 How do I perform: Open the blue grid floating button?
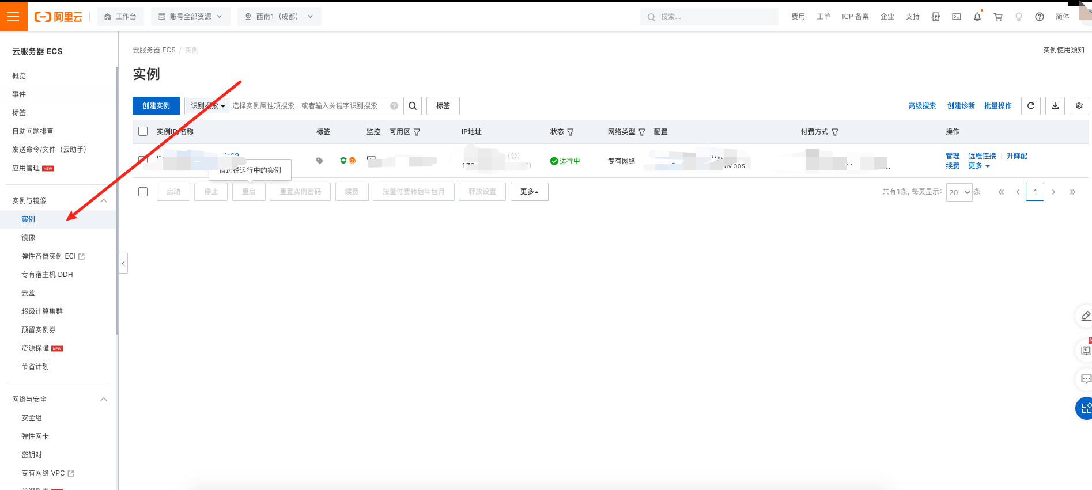click(x=1085, y=408)
